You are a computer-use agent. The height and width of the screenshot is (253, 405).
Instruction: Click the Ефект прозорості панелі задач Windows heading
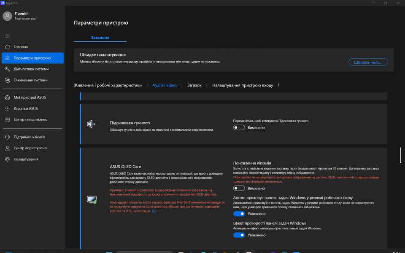(x=270, y=223)
